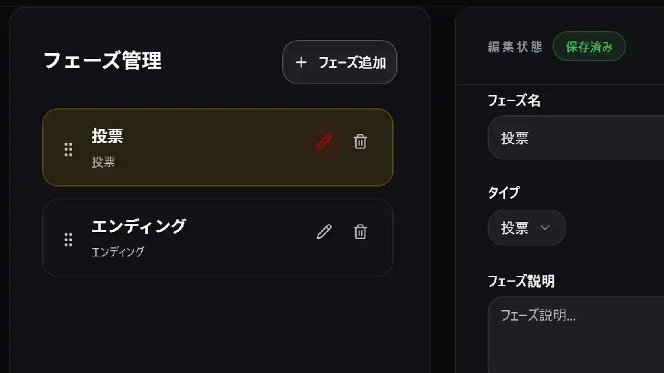Click the 編集状態 label

(x=514, y=46)
